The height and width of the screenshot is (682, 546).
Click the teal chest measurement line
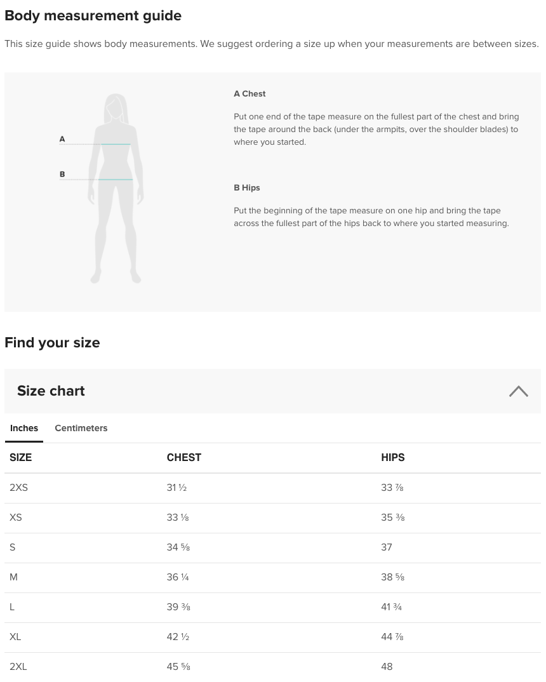coord(116,144)
